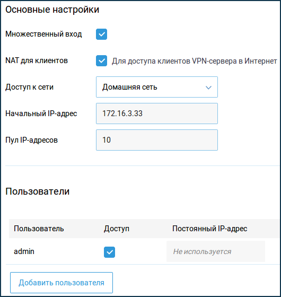The width and height of the screenshot is (281, 297).
Task: Uncheck the Множественный вход checkbox
Action: click(101, 34)
